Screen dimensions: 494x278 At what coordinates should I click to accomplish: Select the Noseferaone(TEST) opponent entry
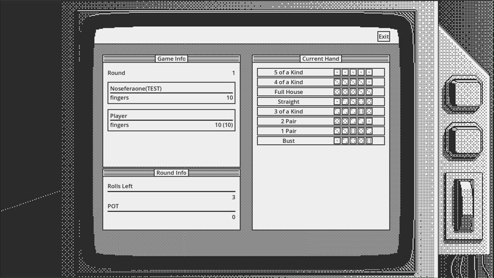click(171, 93)
